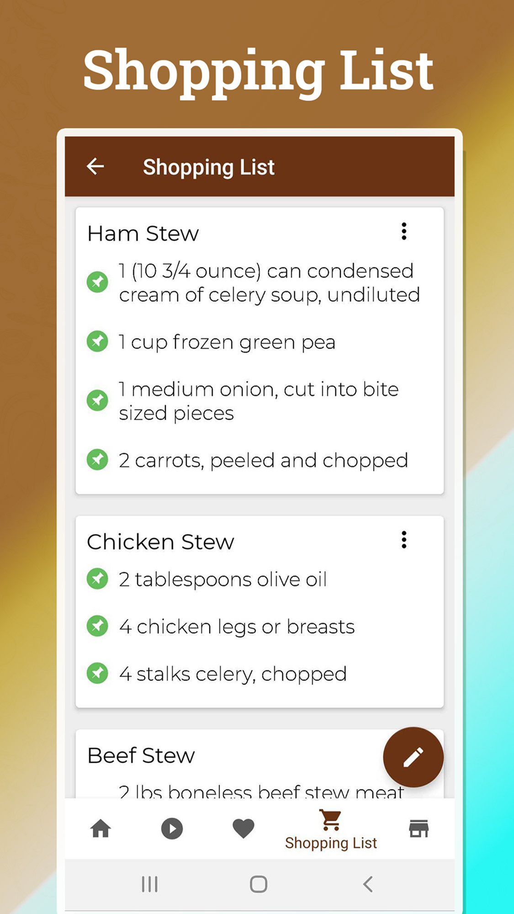Toggle pin for cream of celery soup
This screenshot has height=914, width=514.
97,282
